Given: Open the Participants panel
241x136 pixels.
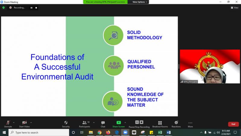Looking at the screenshot, I should click(85, 124).
